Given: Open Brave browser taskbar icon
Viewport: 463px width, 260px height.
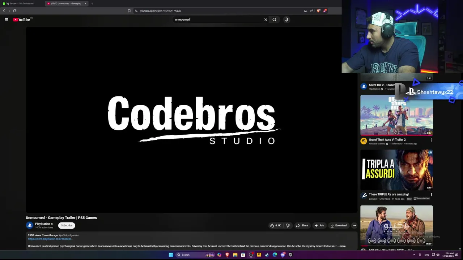Looking at the screenshot, I should click(x=227, y=255).
